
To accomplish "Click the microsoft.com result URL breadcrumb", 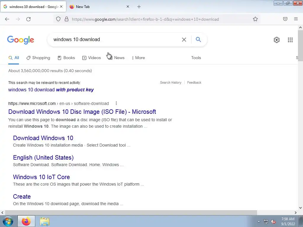I will pyautogui.click(x=59, y=103).
